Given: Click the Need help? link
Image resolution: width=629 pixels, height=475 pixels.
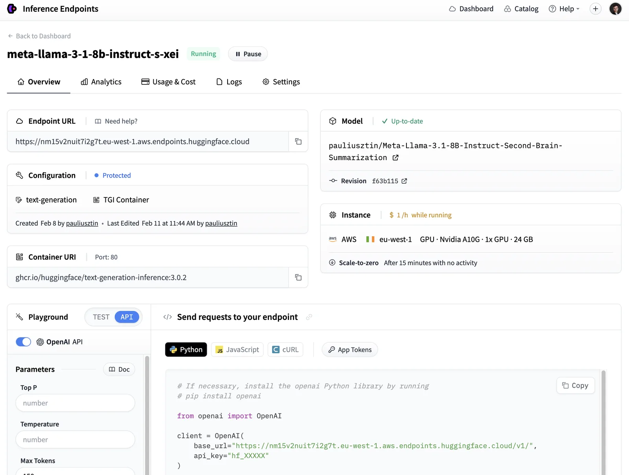Looking at the screenshot, I should point(116,121).
